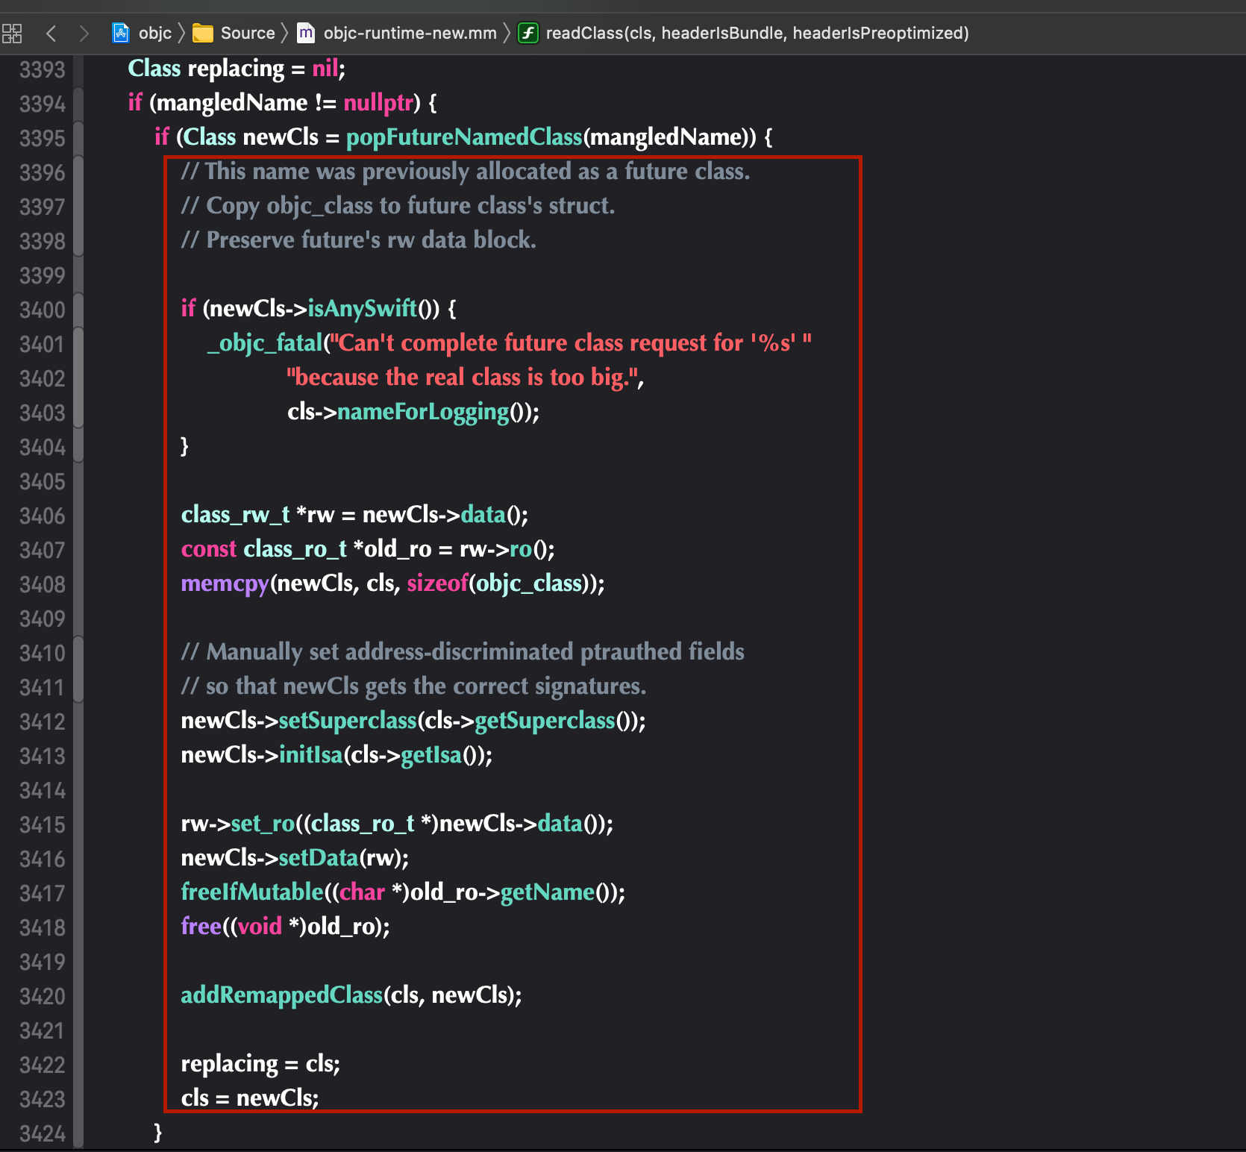This screenshot has width=1246, height=1152.
Task: Go forward to next file
Action: click(84, 33)
